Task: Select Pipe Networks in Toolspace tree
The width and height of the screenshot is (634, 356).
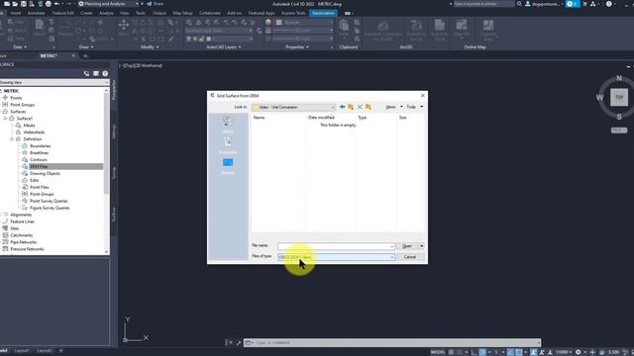Action: (x=24, y=242)
